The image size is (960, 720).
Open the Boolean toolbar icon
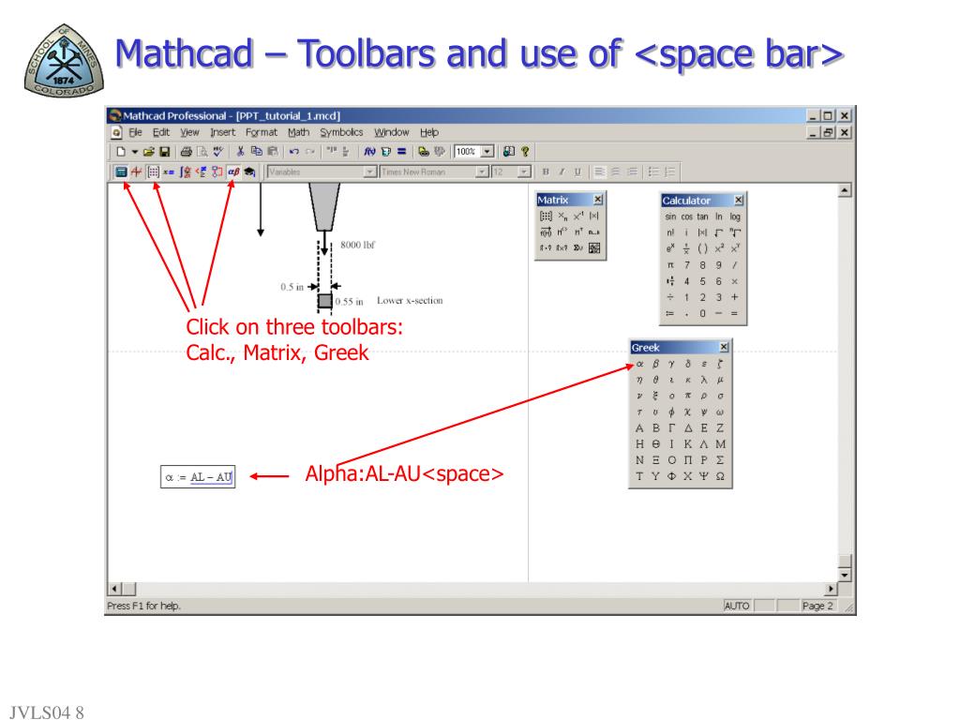click(x=201, y=172)
